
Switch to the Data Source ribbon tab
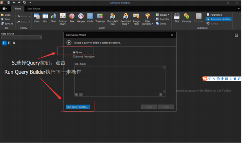pyautogui.click(x=34, y=9)
